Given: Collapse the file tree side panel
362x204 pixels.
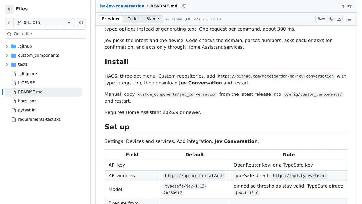Looking at the screenshot, I should 9,9.
